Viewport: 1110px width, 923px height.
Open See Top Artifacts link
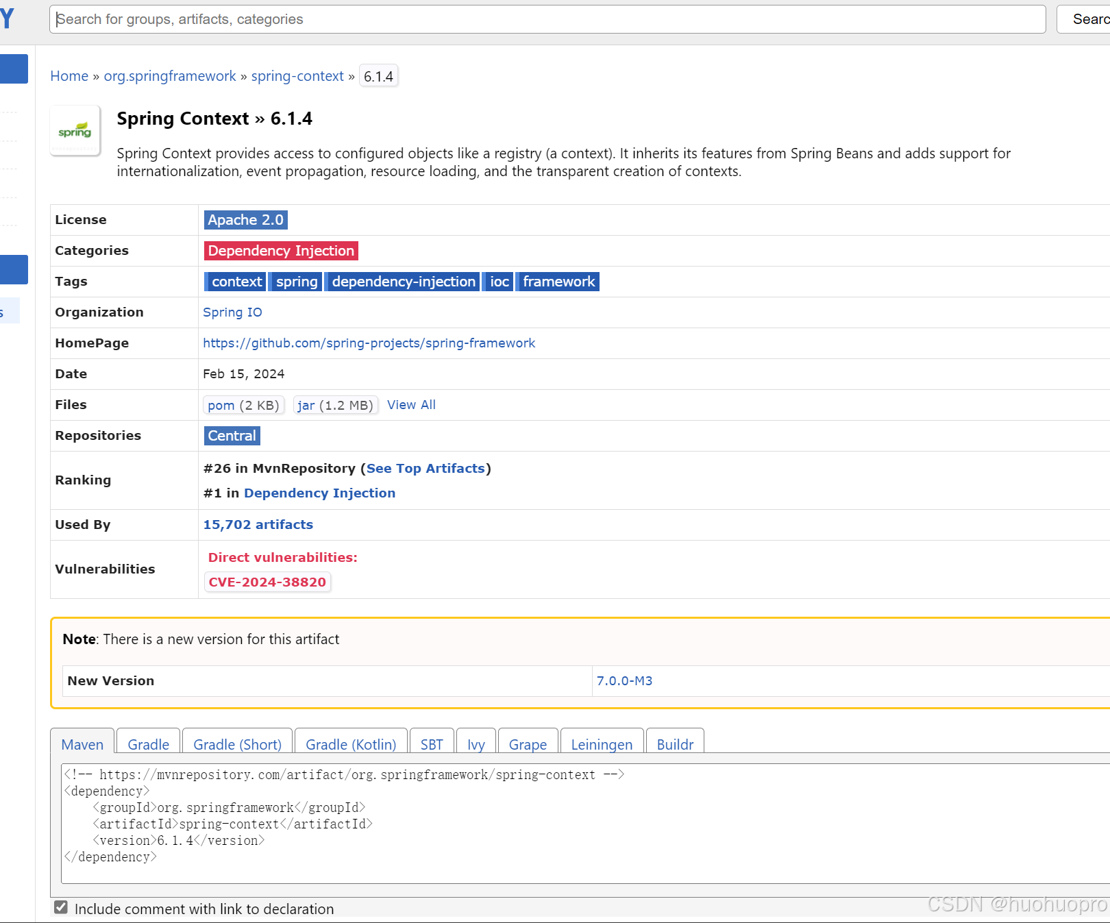click(x=425, y=469)
